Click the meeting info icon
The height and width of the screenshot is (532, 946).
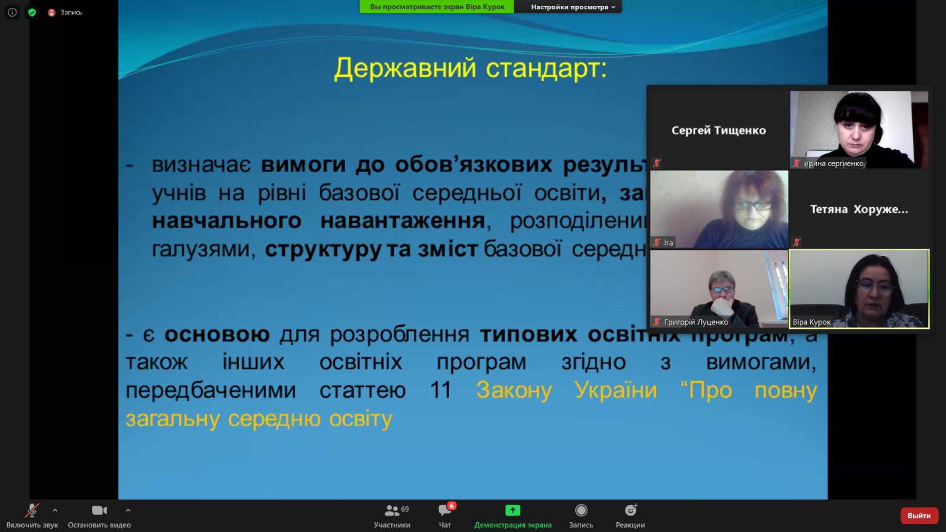(12, 12)
